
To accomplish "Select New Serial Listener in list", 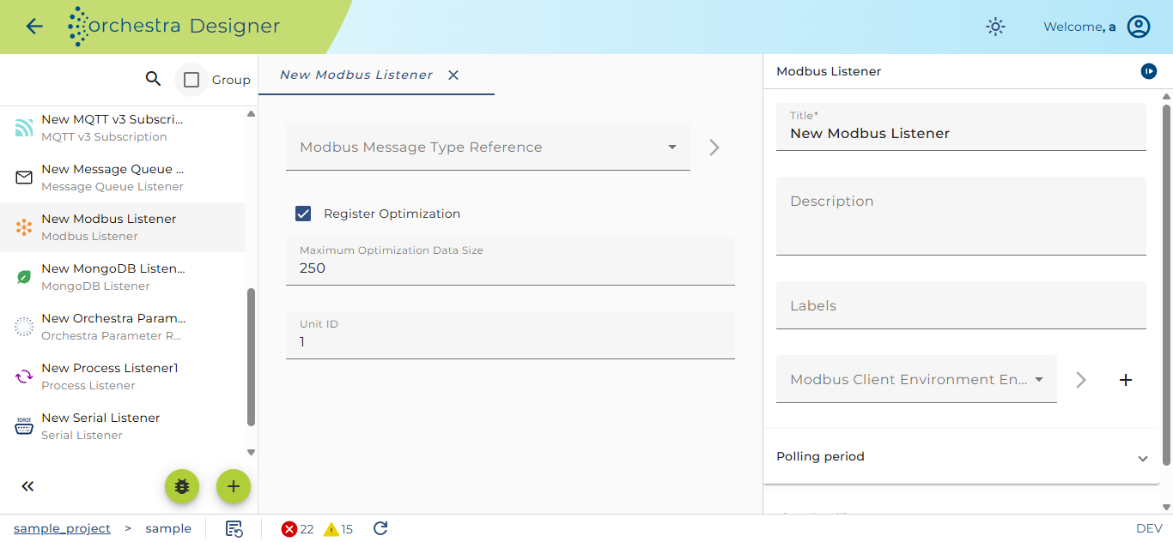I will (122, 426).
